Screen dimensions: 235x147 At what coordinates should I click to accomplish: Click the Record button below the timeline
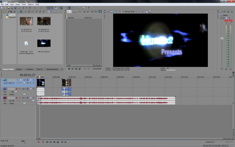click(x=38, y=141)
